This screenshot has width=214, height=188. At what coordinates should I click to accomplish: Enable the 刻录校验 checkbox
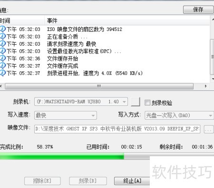click(x=147, y=103)
